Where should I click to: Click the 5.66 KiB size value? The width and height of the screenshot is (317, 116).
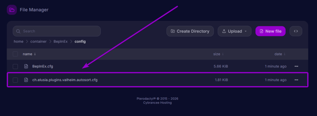coord(221,66)
